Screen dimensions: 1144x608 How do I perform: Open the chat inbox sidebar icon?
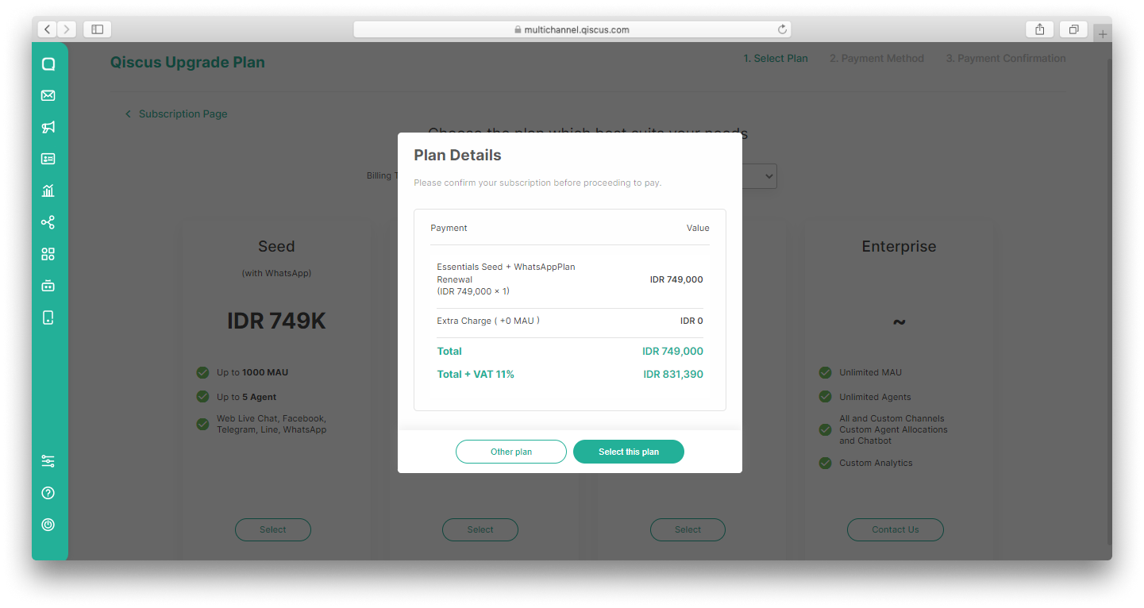(x=48, y=64)
